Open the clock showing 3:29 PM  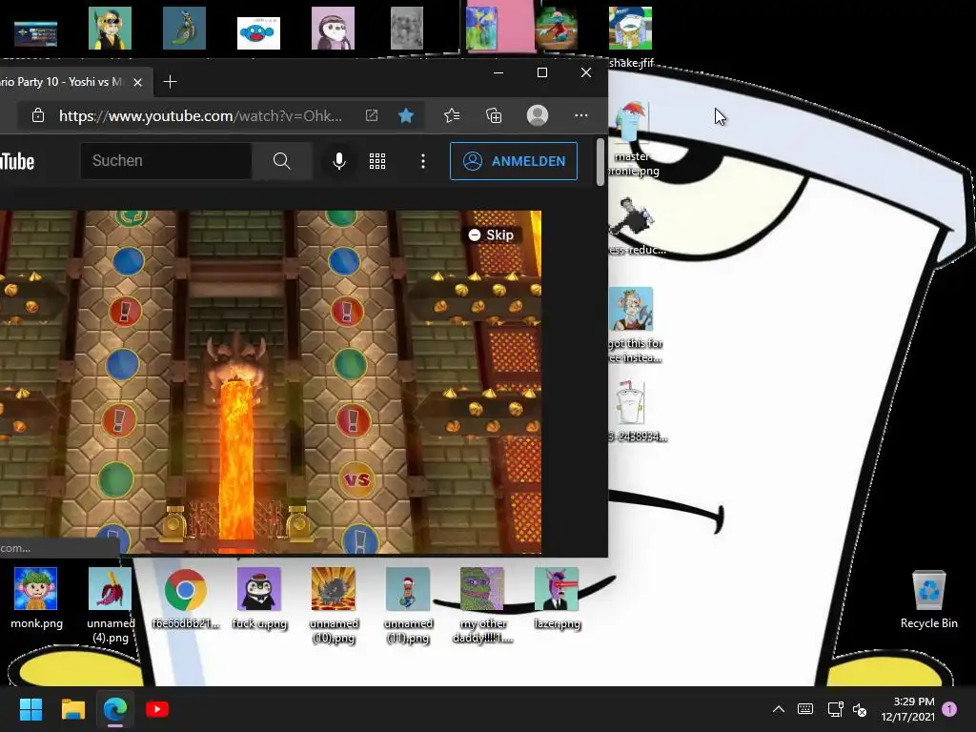(908, 709)
